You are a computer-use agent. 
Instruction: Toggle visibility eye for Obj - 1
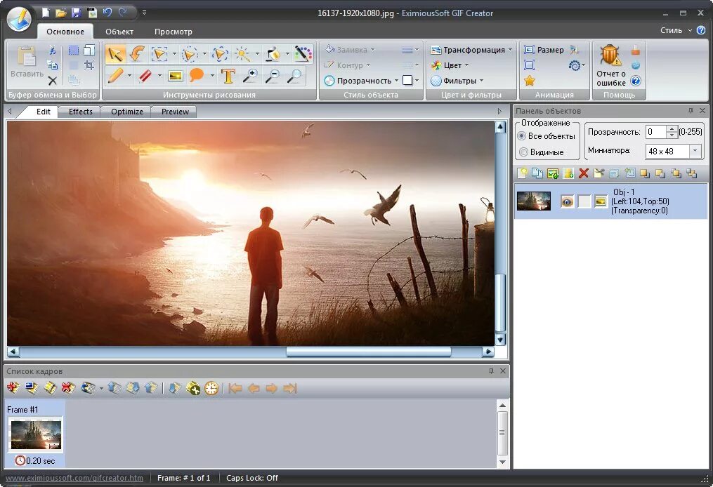pos(567,201)
